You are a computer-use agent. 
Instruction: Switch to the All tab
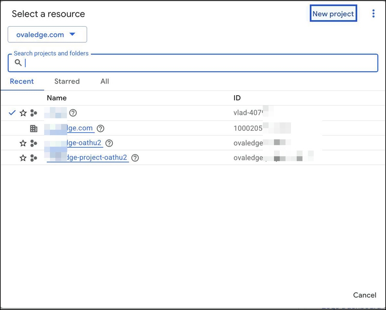105,81
